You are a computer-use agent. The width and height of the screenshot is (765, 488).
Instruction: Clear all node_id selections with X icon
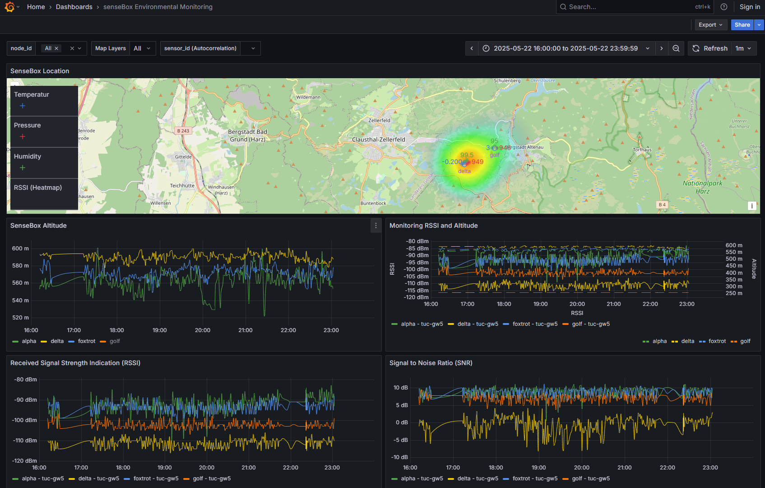[72, 48]
